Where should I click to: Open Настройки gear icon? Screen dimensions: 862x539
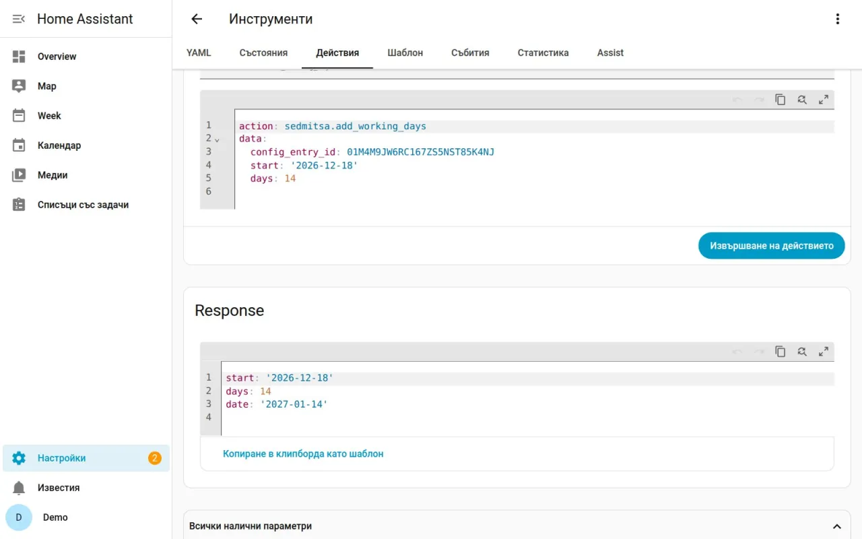click(19, 458)
